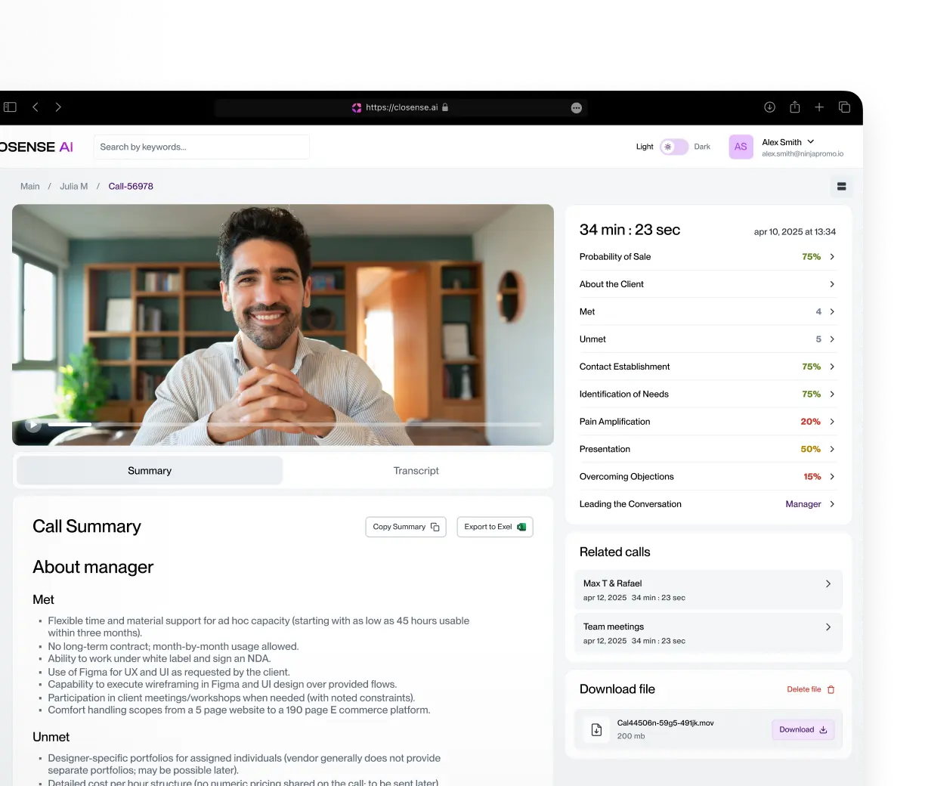Click the layout view icon beside breadcrumbs
Image resolution: width=925 pixels, height=786 pixels.
point(841,187)
